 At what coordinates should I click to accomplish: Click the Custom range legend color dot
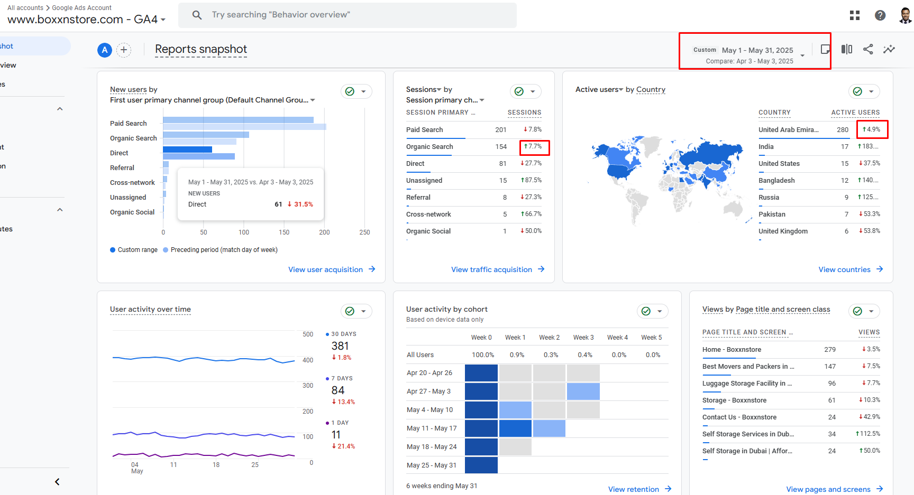113,250
